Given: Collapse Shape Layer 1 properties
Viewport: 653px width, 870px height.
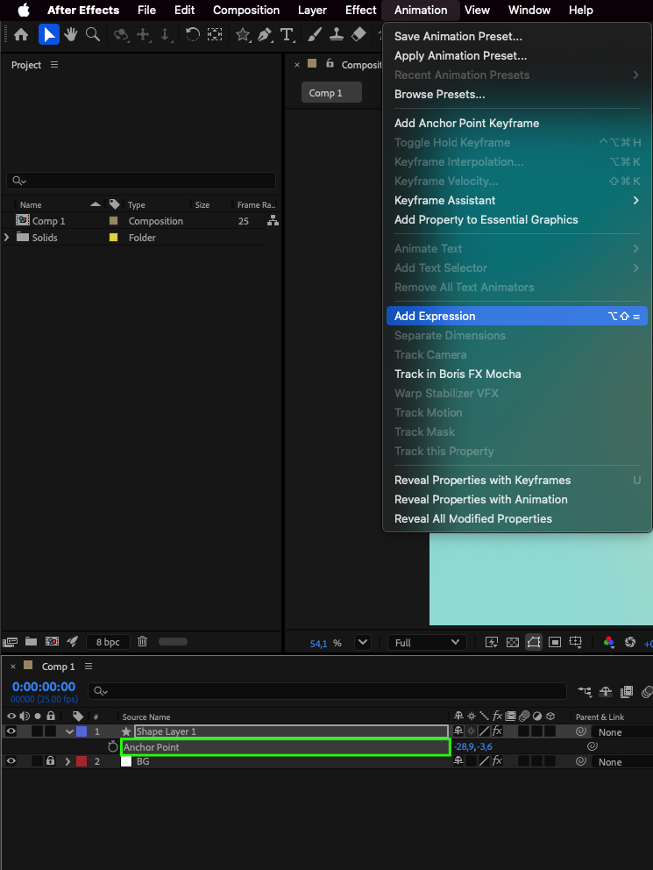Looking at the screenshot, I should click(69, 731).
